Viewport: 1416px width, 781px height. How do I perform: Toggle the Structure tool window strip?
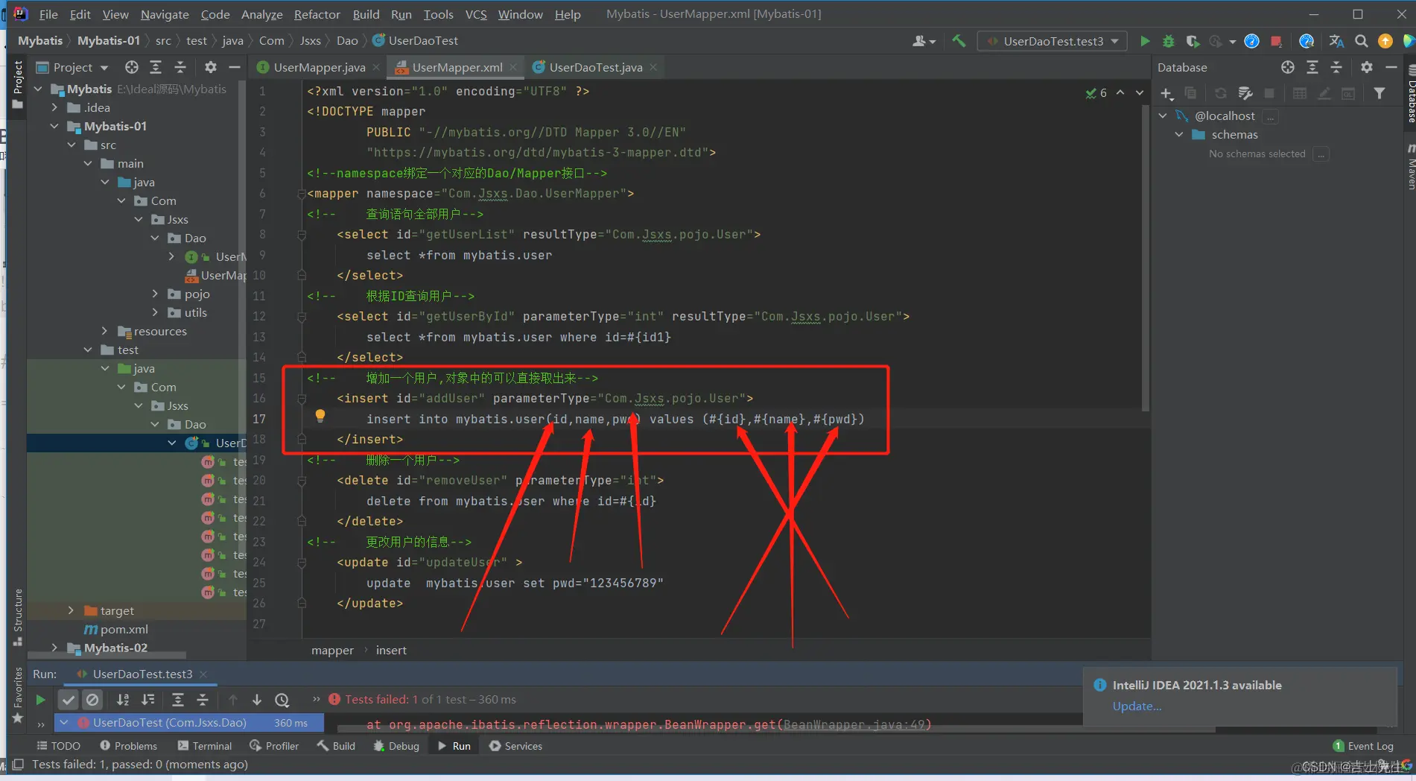point(18,617)
